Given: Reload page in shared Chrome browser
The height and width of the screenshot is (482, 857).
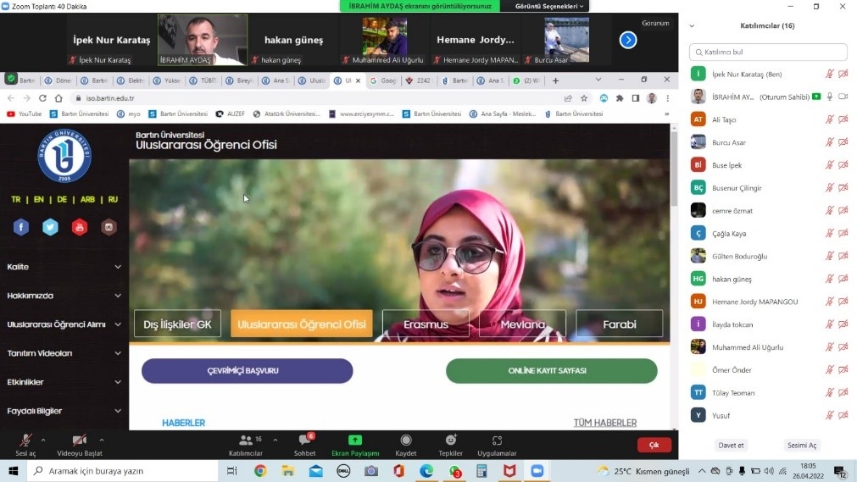Looking at the screenshot, I should (x=42, y=98).
